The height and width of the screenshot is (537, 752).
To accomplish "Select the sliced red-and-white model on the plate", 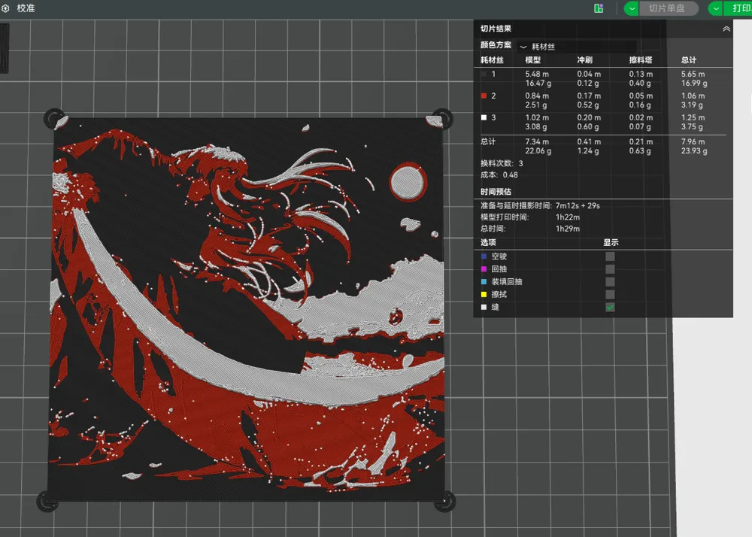I will [247, 309].
